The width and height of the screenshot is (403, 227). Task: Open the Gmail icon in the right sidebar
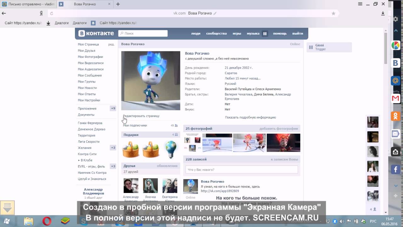coord(395,98)
